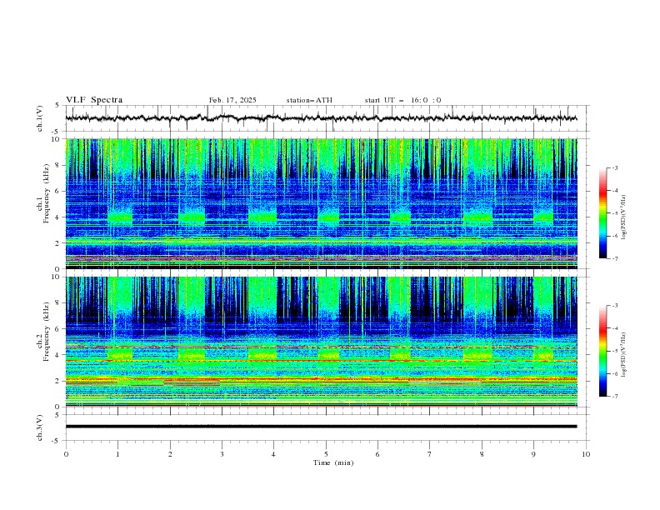660x510 pixels.
Task: Click the "station=ATH" label
Action: click(x=309, y=100)
